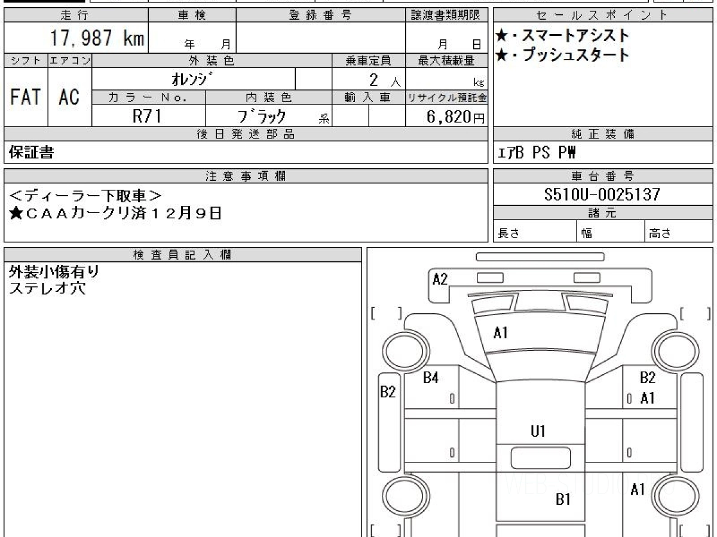Screen dimensions: 717x537
Task: Select the エアコン header cell
Action: coord(69,60)
